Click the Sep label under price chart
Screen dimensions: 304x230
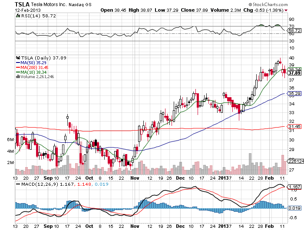(48, 178)
